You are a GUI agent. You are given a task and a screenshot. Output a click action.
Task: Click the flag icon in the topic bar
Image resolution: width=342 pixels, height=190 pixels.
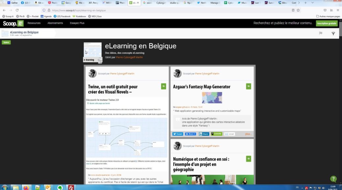click(x=321, y=33)
